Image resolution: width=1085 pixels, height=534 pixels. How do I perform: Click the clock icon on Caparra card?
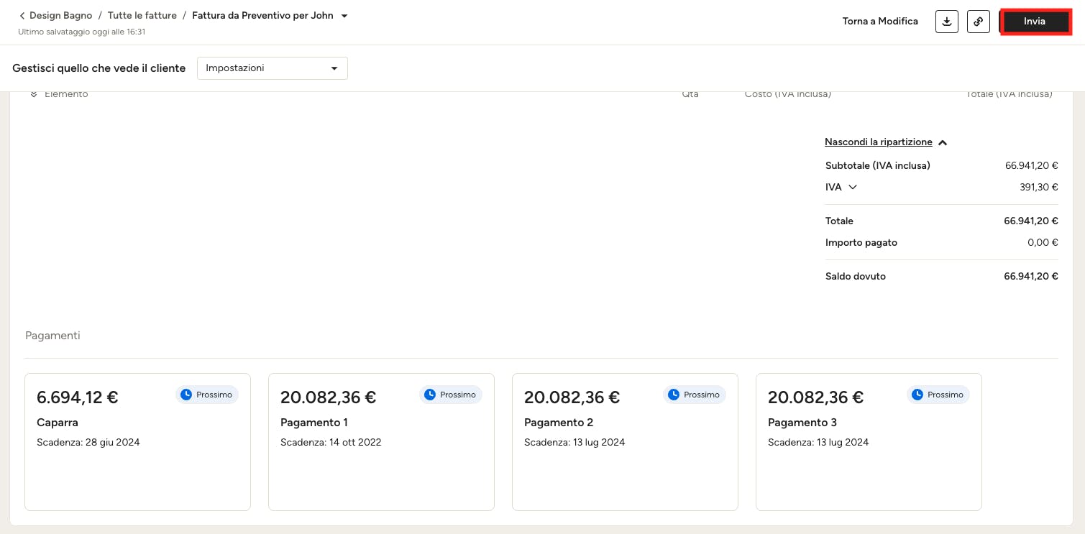186,395
